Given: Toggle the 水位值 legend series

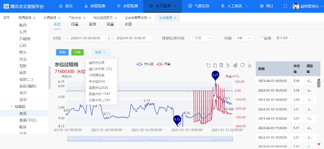Looking at the screenshot, I should [x=145, y=64].
